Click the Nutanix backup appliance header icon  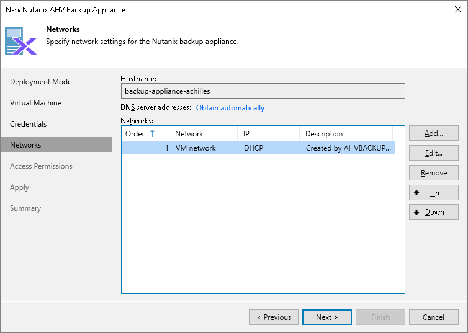click(21, 41)
